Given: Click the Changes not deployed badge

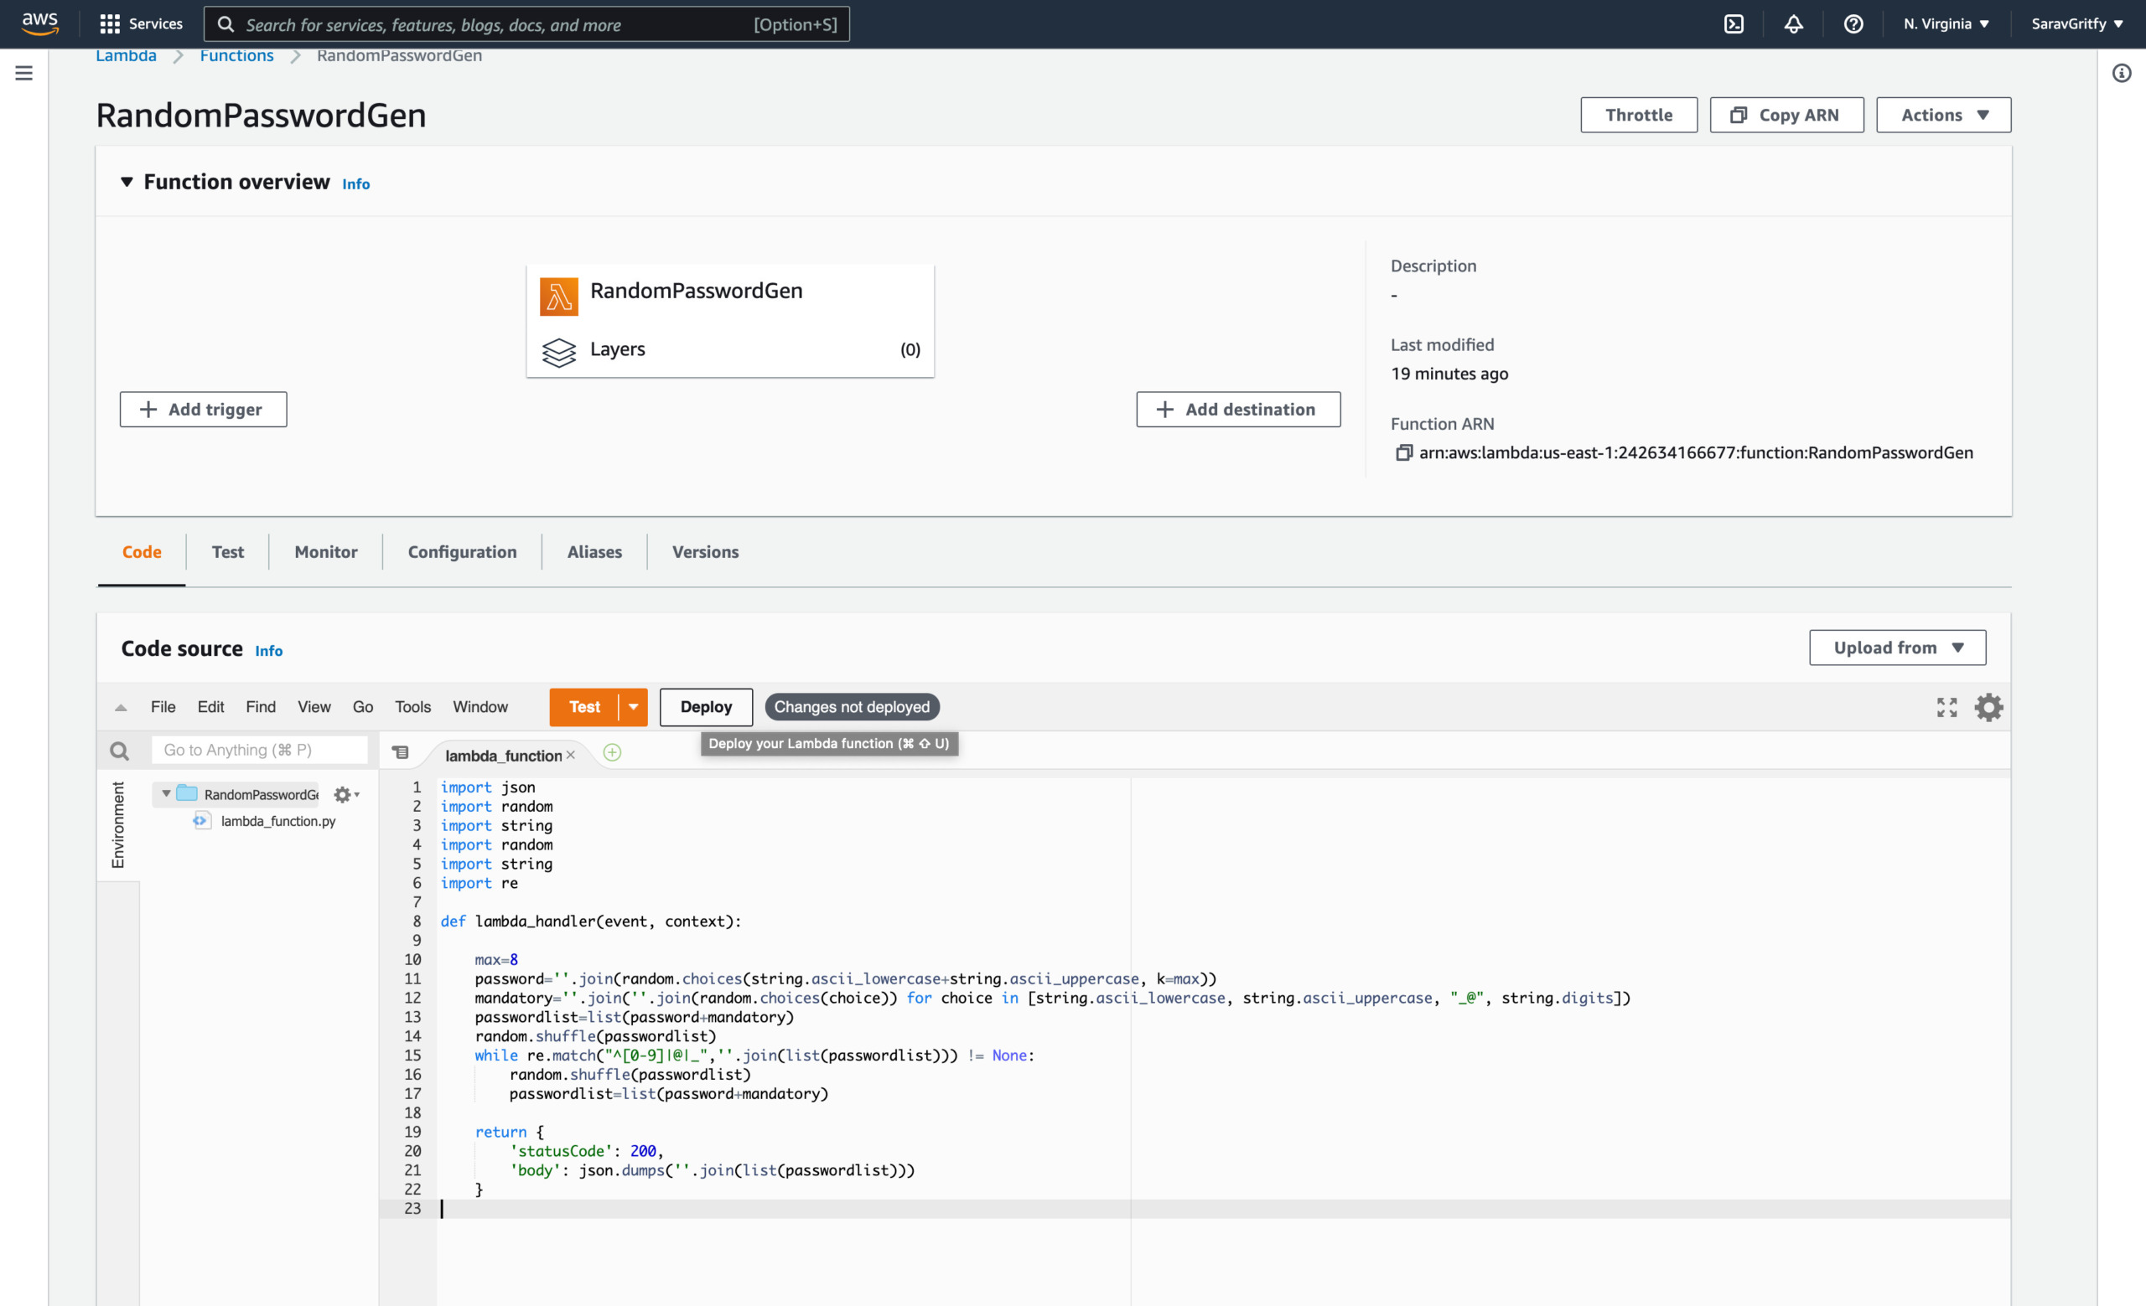Looking at the screenshot, I should 852,706.
